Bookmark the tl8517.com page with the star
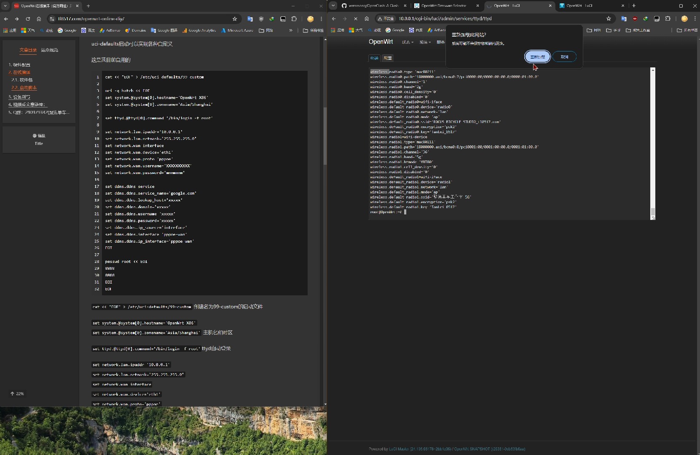This screenshot has width=700, height=455. (x=235, y=19)
